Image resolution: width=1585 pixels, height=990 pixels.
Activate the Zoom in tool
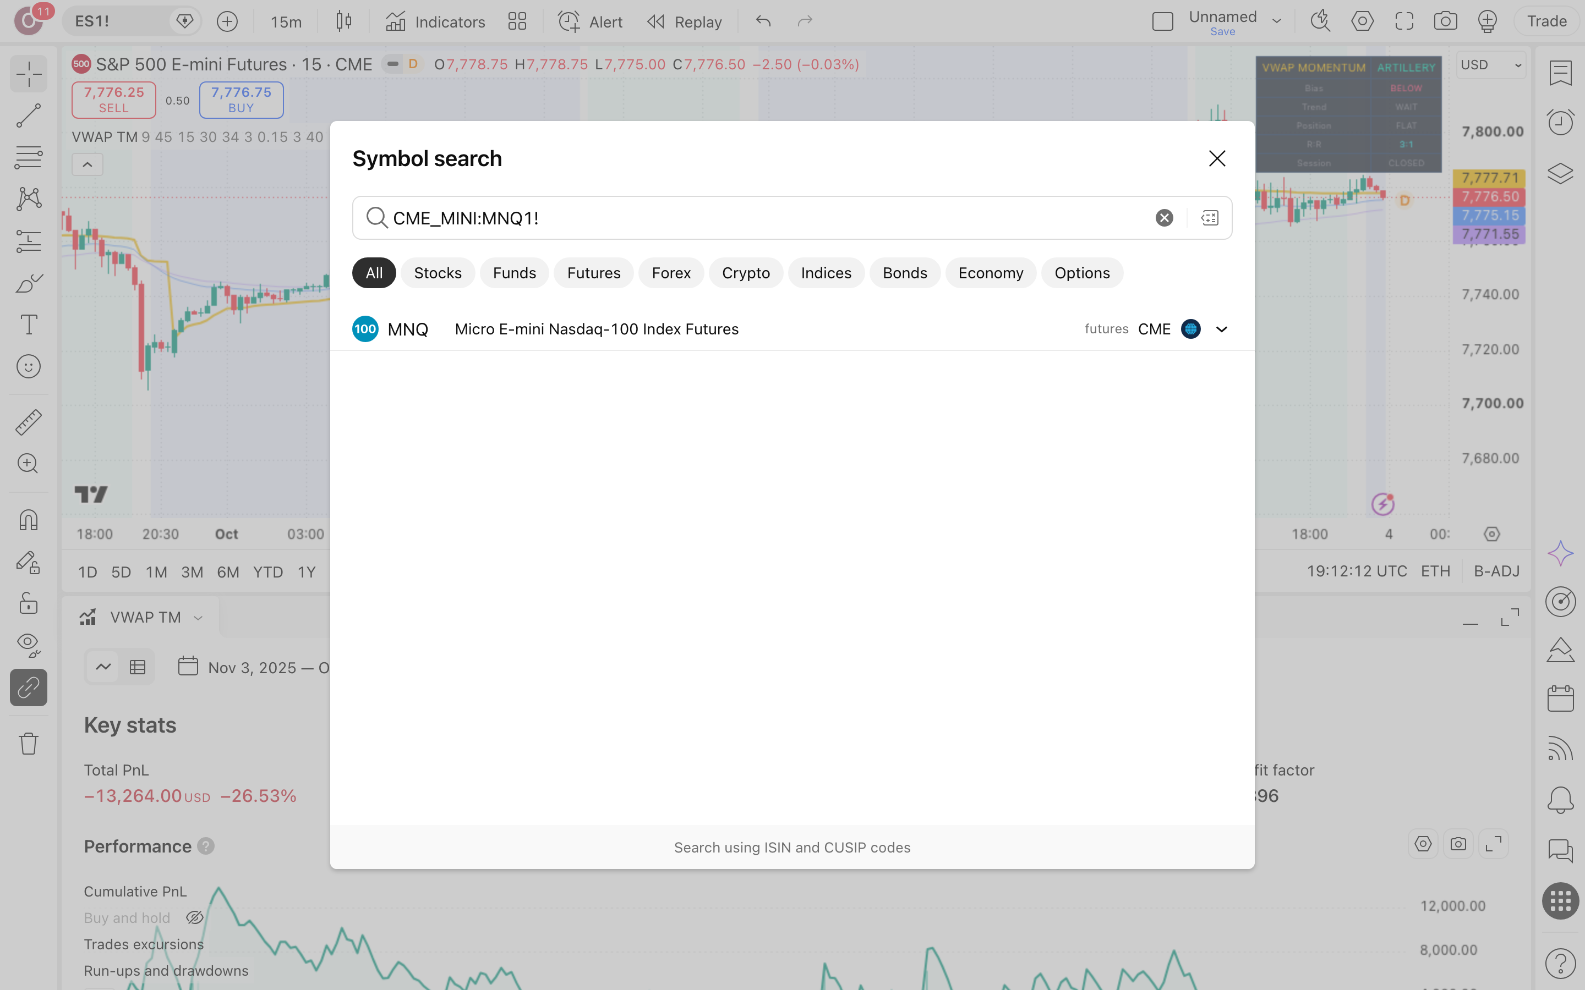(x=28, y=464)
